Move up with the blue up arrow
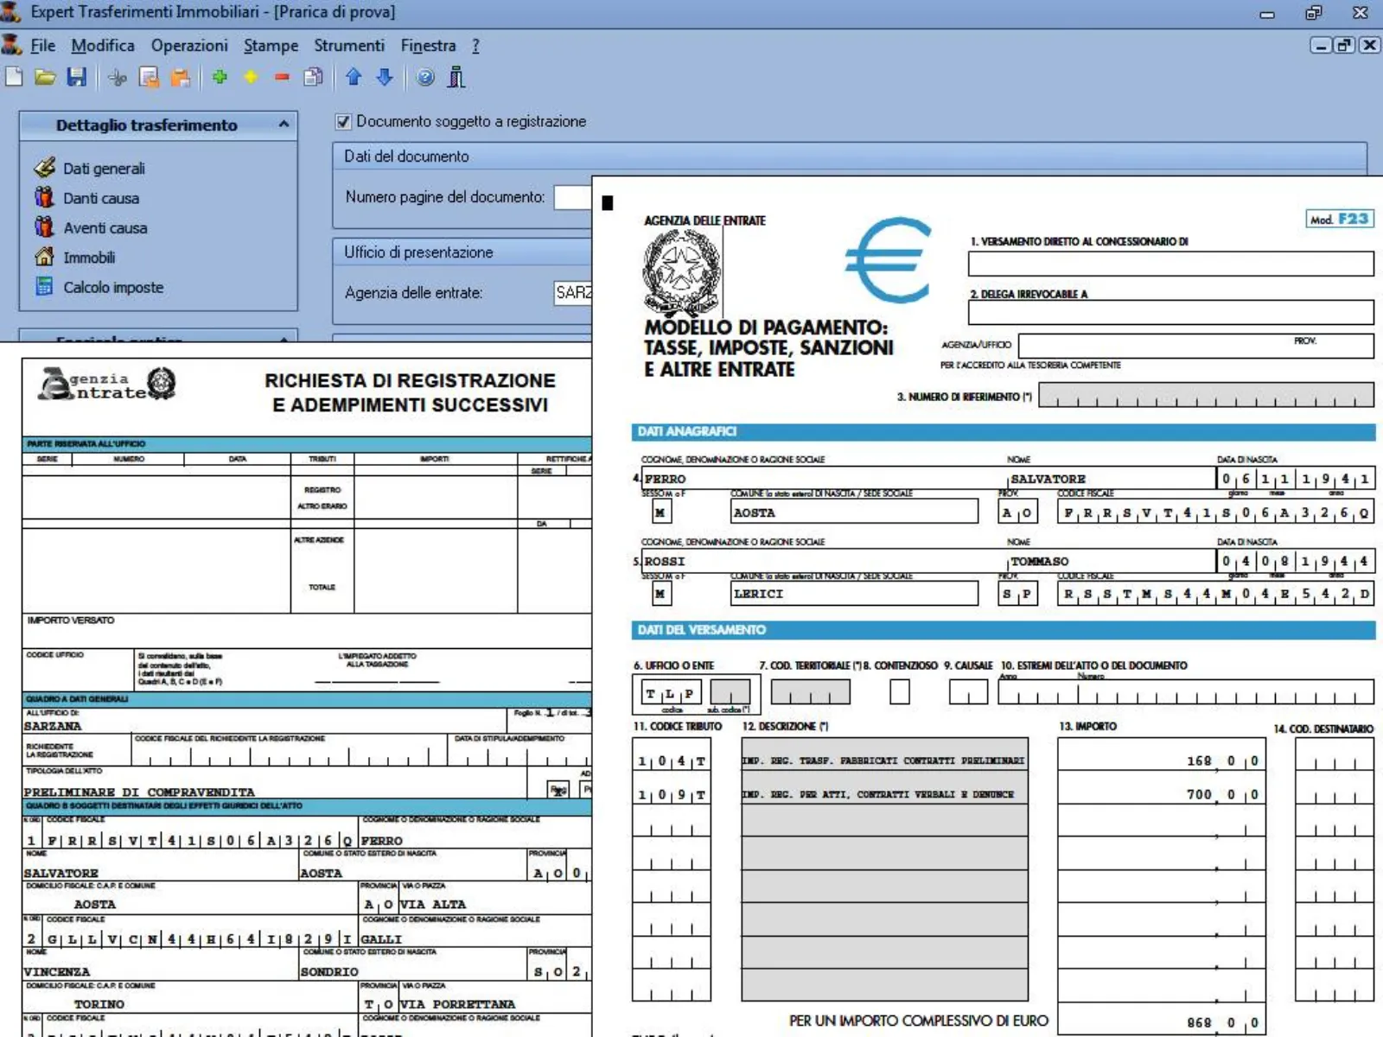This screenshot has height=1037, width=1383. 354,78
